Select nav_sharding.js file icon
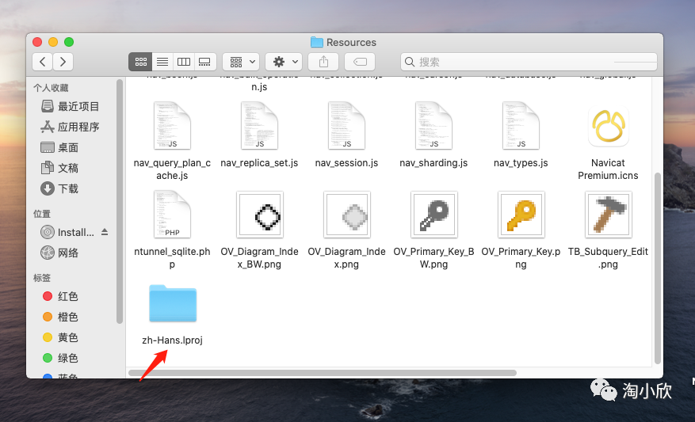The width and height of the screenshot is (695, 422). [433, 126]
